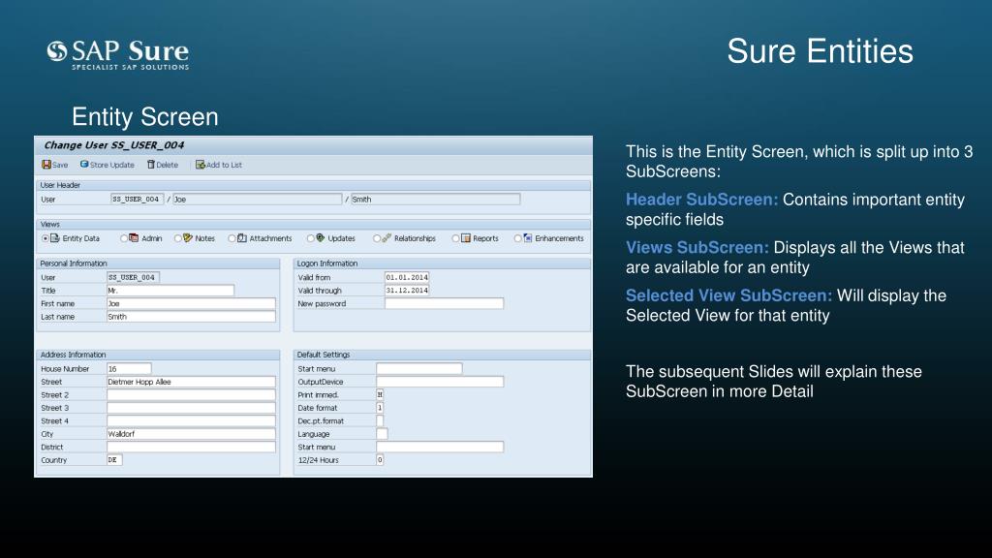The width and height of the screenshot is (992, 558).
Task: Click the Views SubScreen: blue text
Action: pyautogui.click(x=697, y=247)
